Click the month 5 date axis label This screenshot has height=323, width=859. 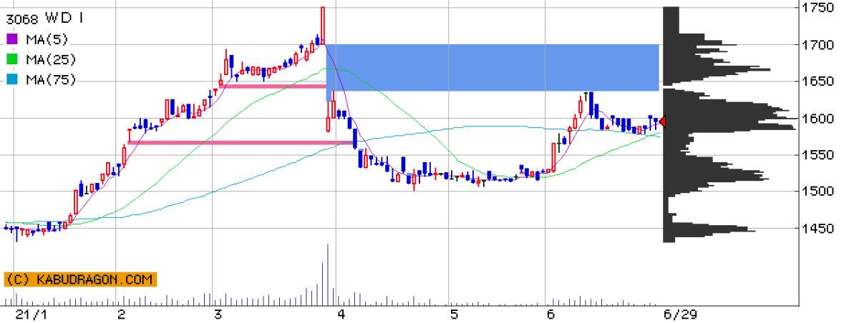(454, 314)
